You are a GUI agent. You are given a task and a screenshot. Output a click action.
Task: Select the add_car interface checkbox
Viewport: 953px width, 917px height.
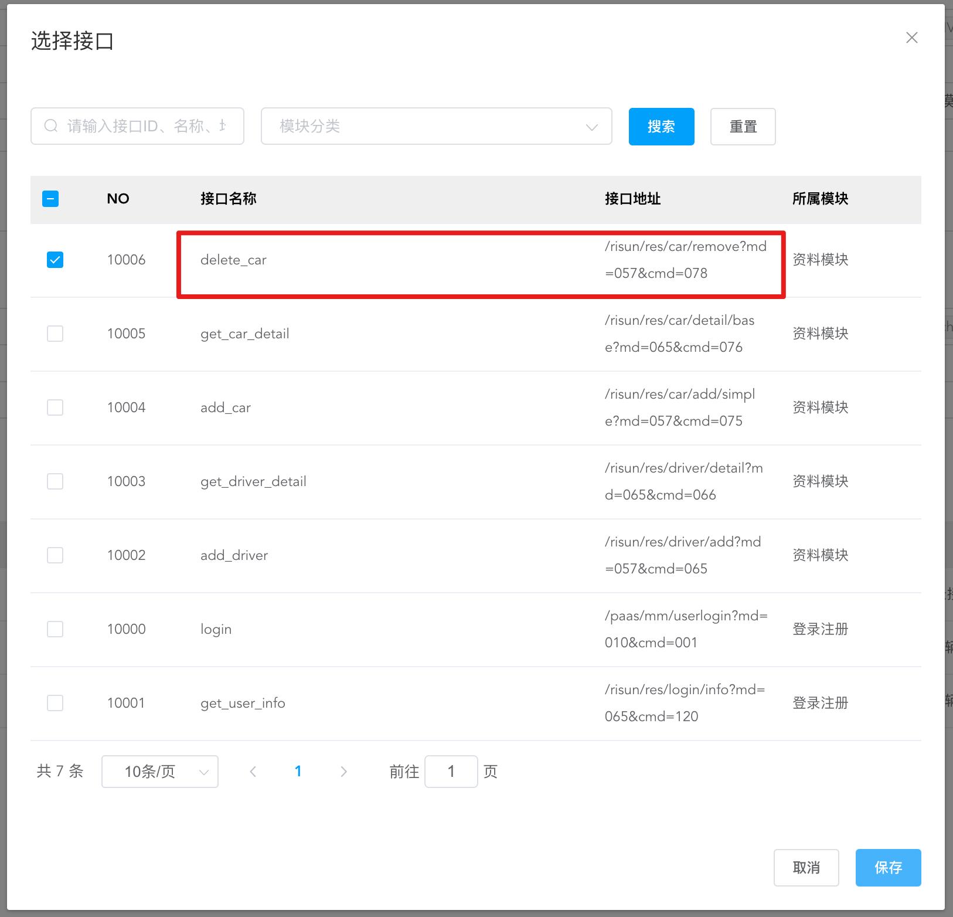pos(55,407)
